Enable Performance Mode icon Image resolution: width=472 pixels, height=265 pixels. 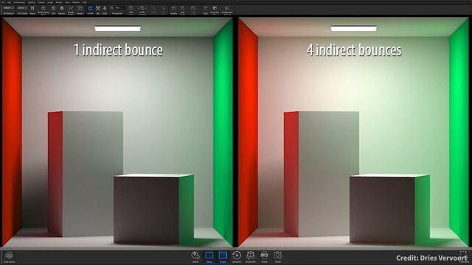[43, 8]
